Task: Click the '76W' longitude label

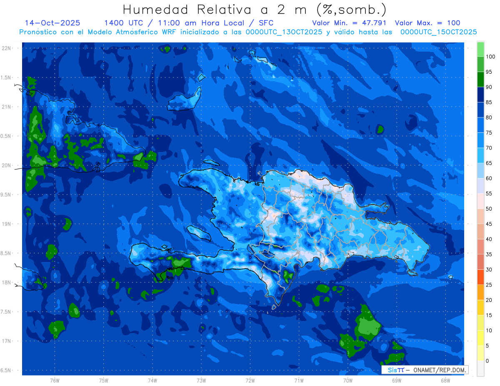Action: point(55,380)
